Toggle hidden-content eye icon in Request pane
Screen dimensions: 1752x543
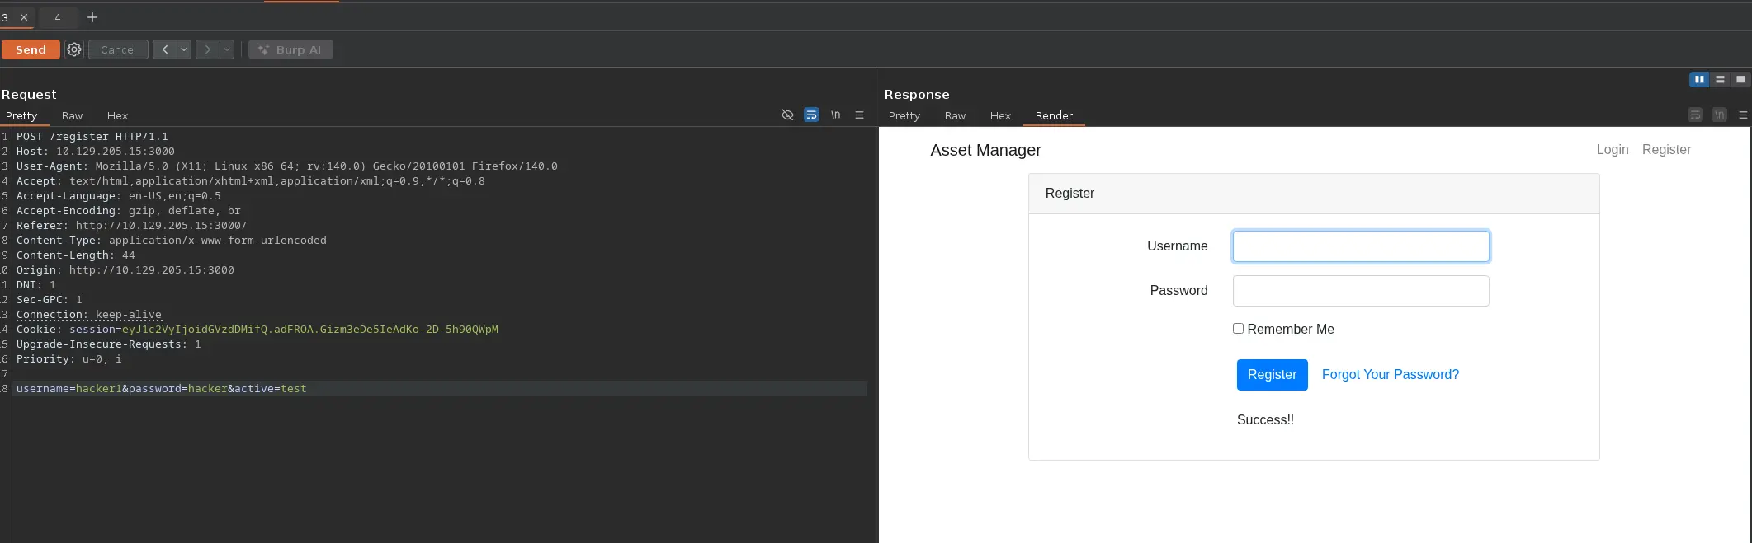tap(787, 115)
